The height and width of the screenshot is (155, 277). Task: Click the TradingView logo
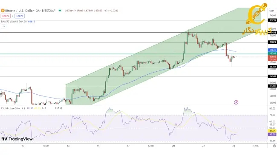(17, 139)
